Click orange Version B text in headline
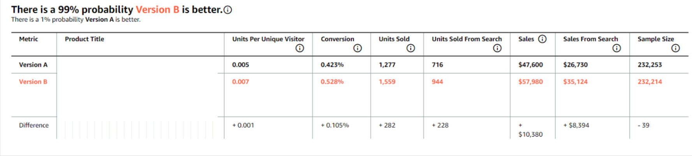The height and width of the screenshot is (156, 692). (157, 10)
